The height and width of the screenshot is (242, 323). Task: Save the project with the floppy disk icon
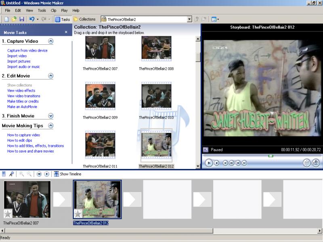[x=22, y=19]
